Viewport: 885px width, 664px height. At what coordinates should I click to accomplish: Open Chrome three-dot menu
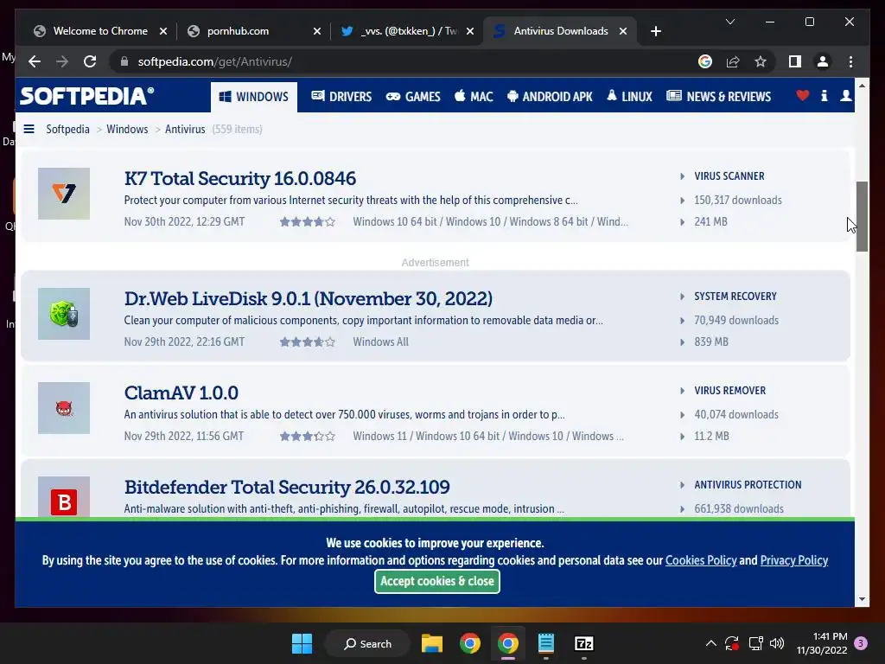tap(850, 61)
